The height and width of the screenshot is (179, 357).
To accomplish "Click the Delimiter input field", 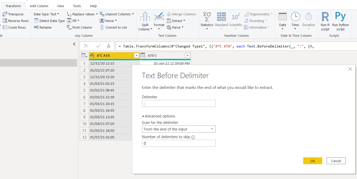I will point(179,103).
